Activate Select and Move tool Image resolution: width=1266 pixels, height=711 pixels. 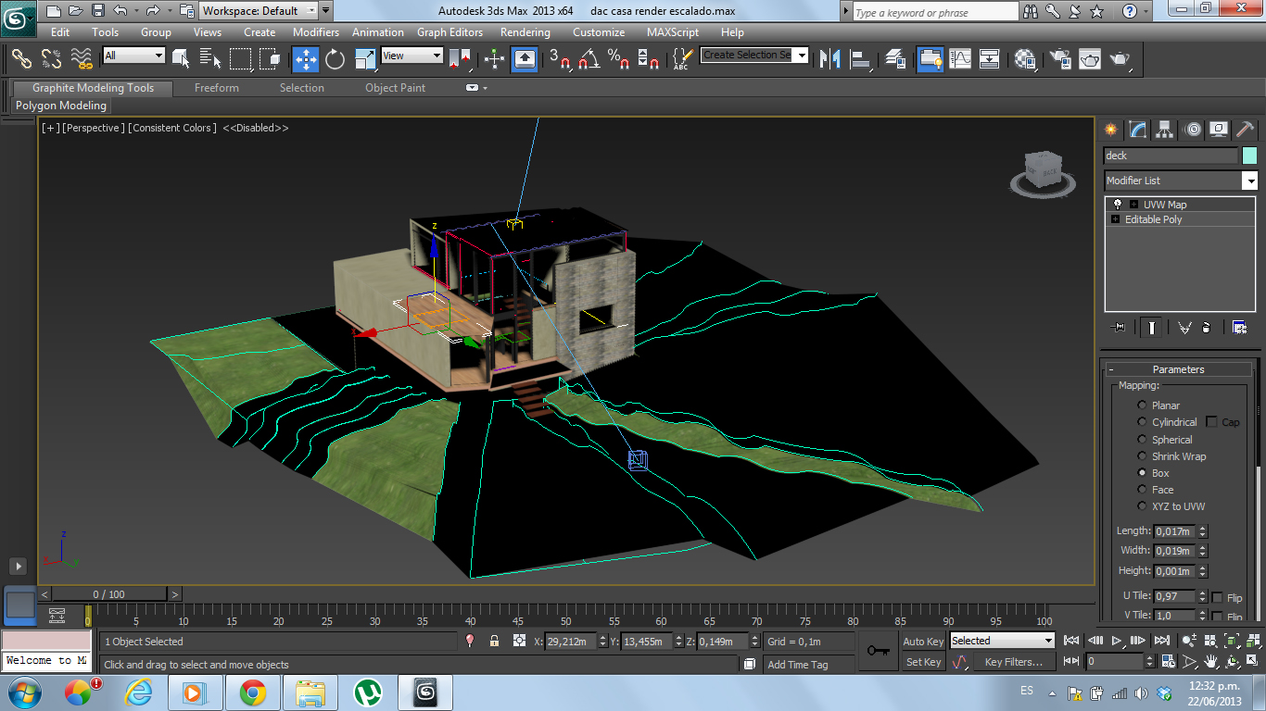306,58
